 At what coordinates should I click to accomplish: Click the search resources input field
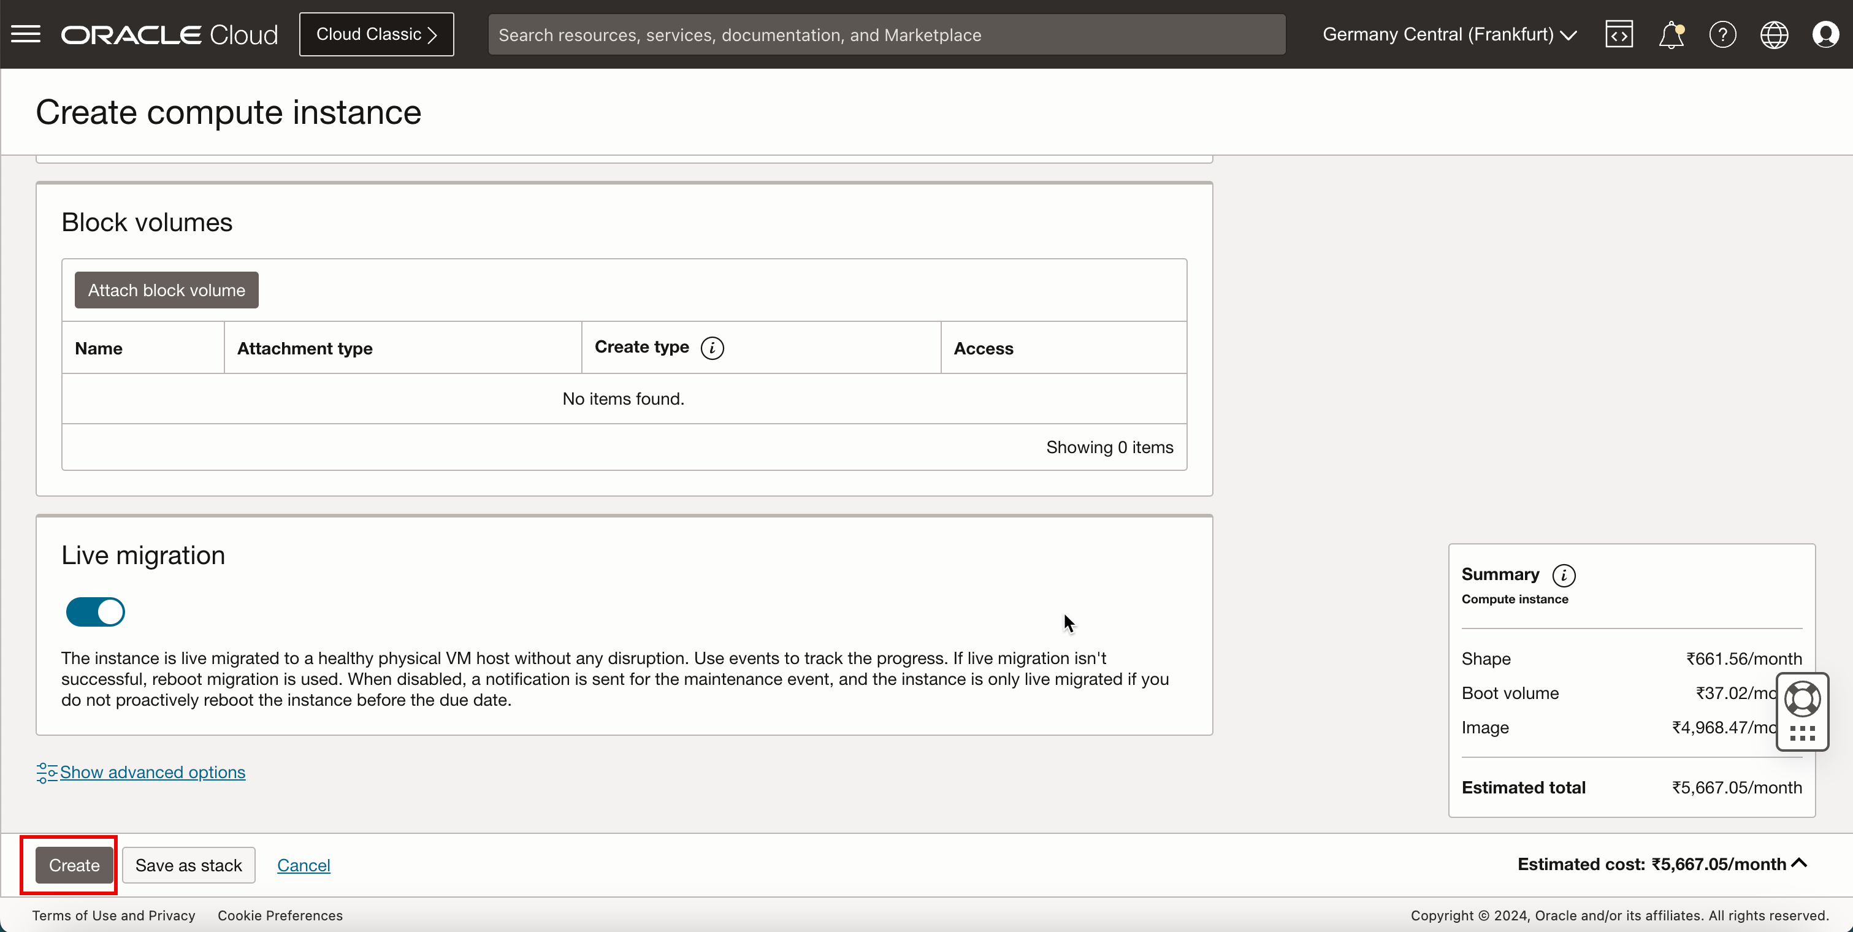[x=887, y=34]
